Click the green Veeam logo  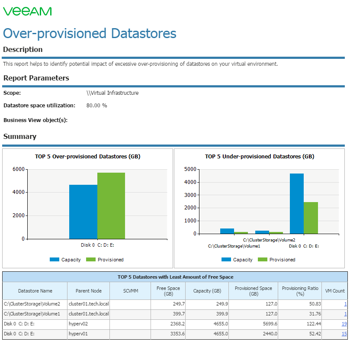(x=27, y=11)
